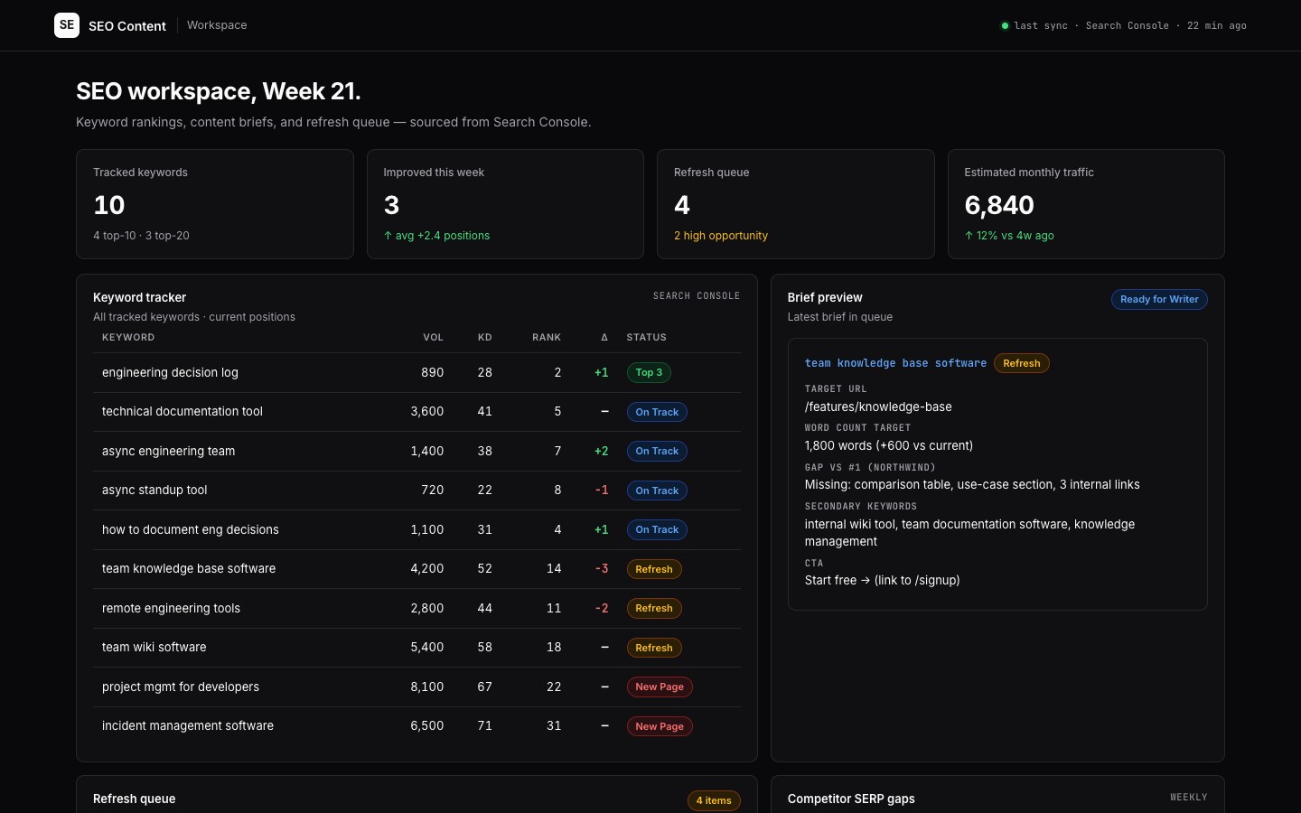Open the Workspace nav item
The height and width of the screenshot is (813, 1301).
coord(217,25)
